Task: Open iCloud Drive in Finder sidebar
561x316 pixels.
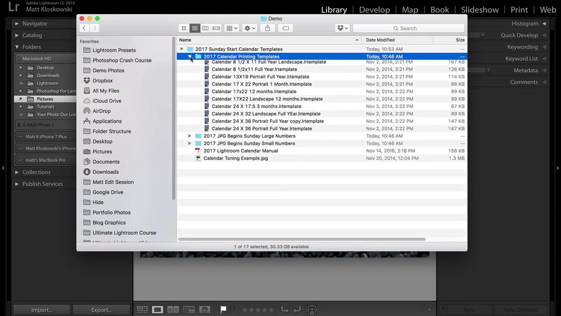Action: pyautogui.click(x=107, y=101)
